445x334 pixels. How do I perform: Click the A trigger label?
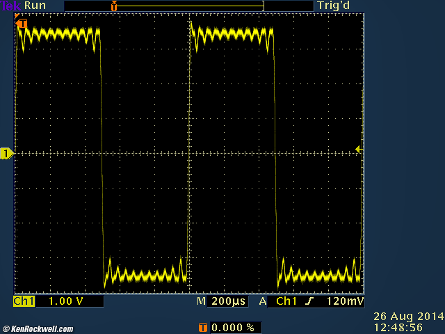(x=263, y=301)
